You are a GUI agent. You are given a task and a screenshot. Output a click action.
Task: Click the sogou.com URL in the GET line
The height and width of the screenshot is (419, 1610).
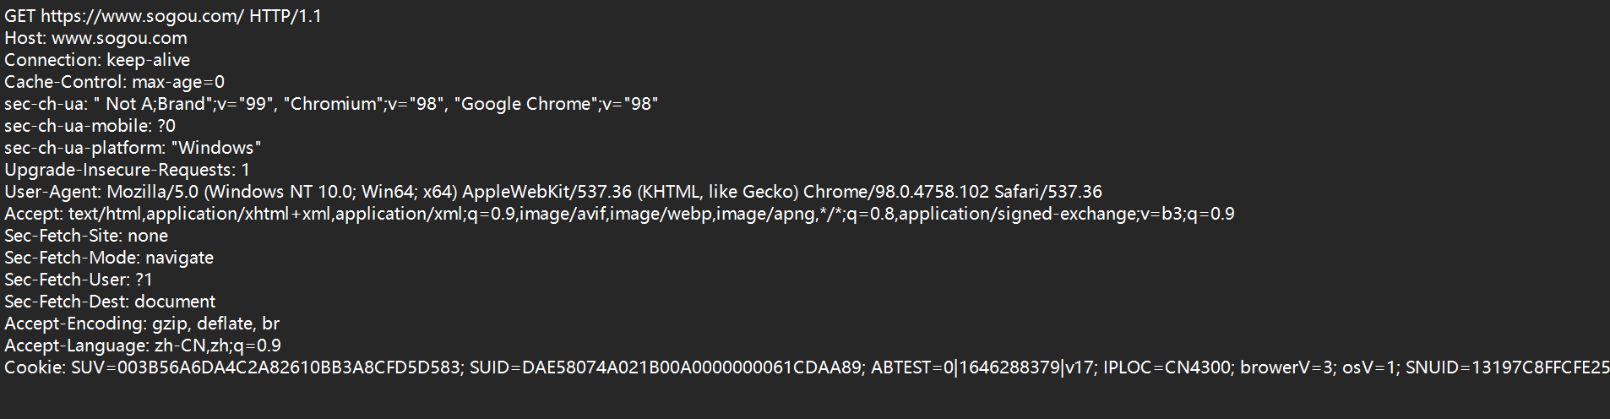pos(142,16)
